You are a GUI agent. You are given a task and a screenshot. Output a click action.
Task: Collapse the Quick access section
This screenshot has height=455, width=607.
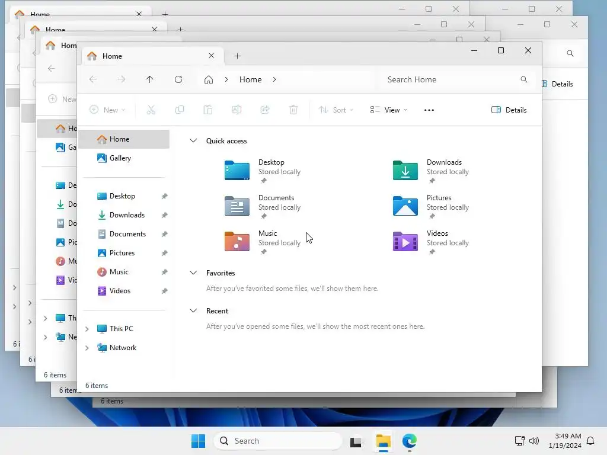(x=193, y=141)
